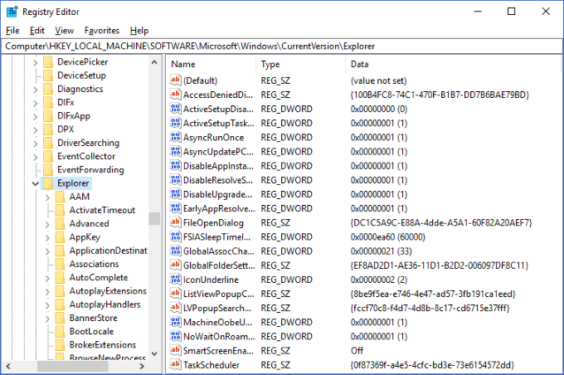Select the EventForwarding key

point(90,169)
